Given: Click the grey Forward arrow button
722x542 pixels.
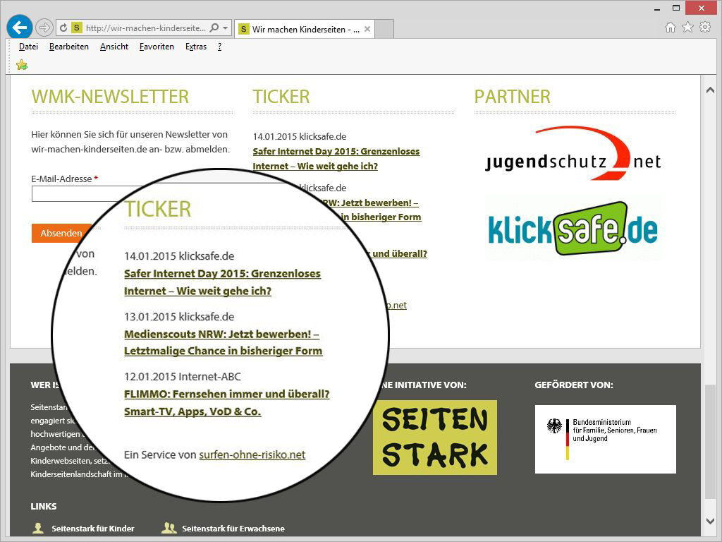Looking at the screenshot, I should click(44, 28).
